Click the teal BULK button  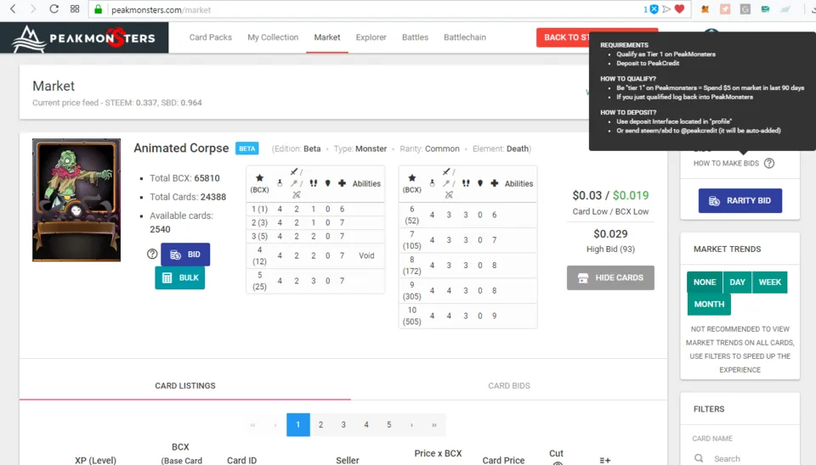point(180,278)
